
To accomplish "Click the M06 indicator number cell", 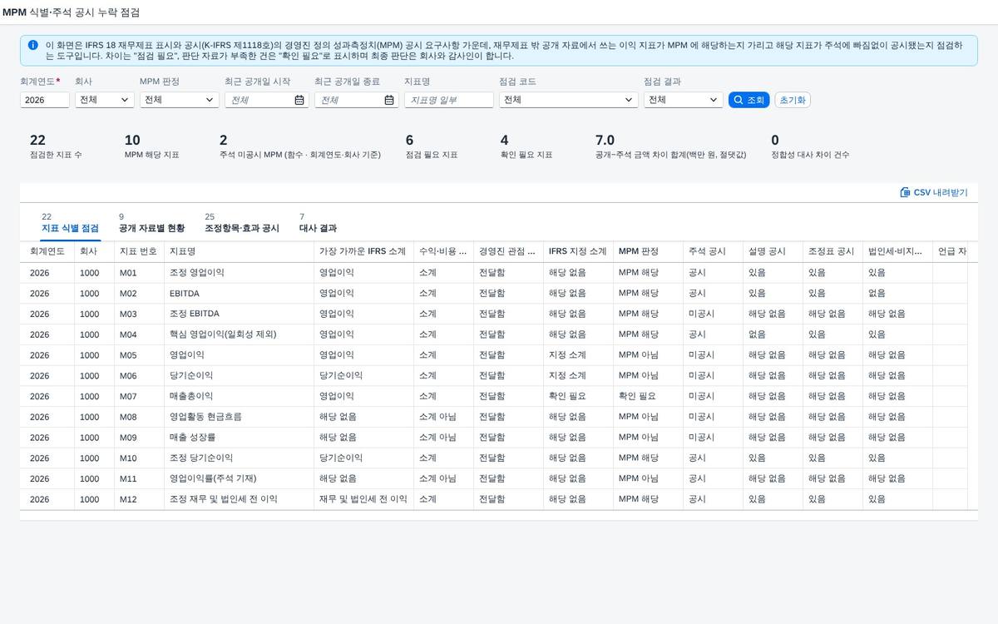I will click(x=139, y=376).
